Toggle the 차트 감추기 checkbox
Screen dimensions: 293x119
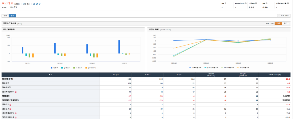pos(279,16)
